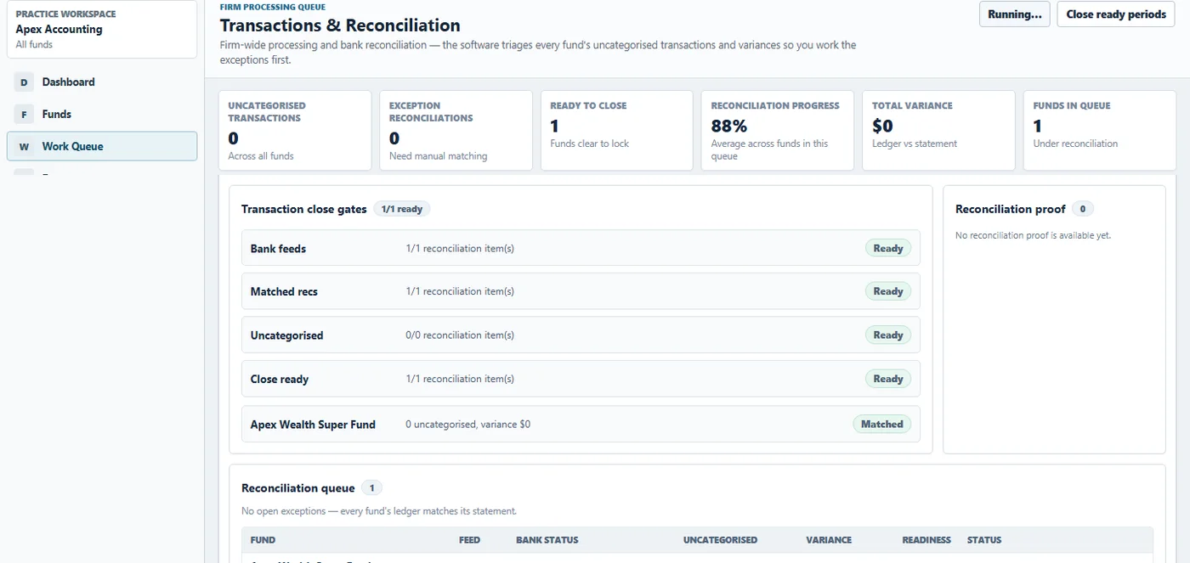Sort by UNCATEGORISED column in queue table
The width and height of the screenshot is (1190, 563).
[x=720, y=540]
